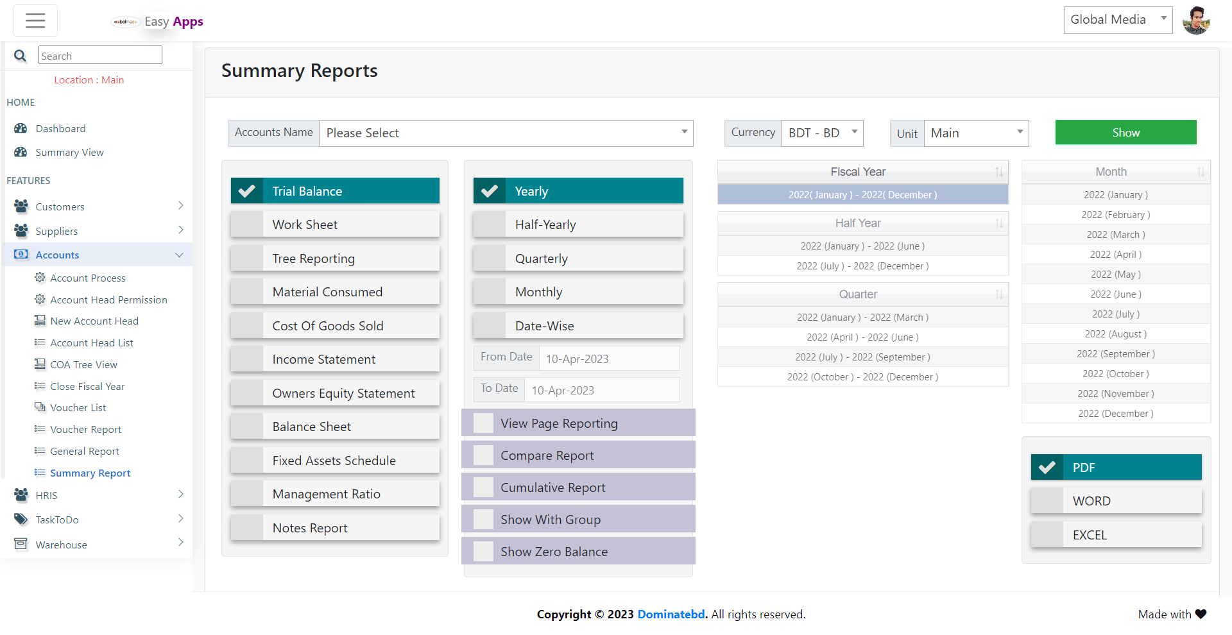The width and height of the screenshot is (1232, 635).
Task: Open the user profile avatar
Action: [x=1196, y=21]
